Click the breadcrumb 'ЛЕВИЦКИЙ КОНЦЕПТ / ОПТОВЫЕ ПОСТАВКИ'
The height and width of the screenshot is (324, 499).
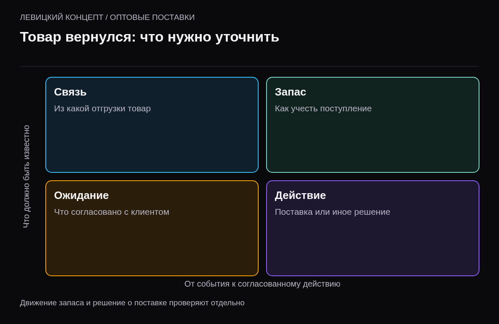pyautogui.click(x=107, y=17)
